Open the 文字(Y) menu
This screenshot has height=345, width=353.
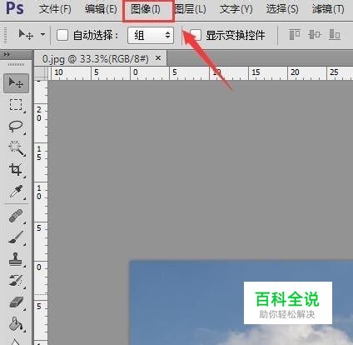[x=236, y=9]
